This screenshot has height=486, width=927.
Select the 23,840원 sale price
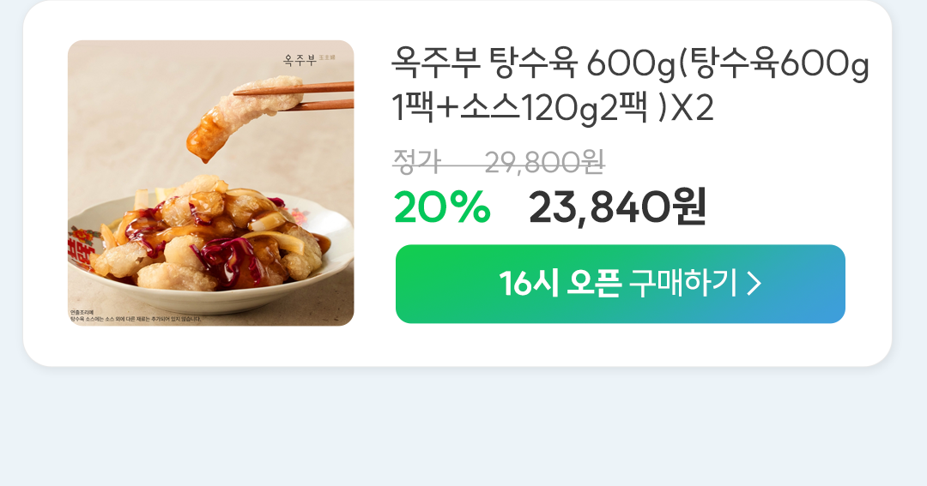point(617,207)
